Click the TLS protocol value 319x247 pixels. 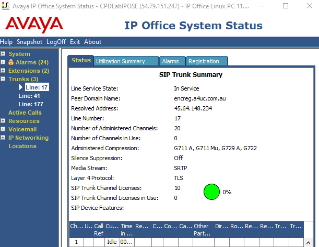[x=179, y=178]
